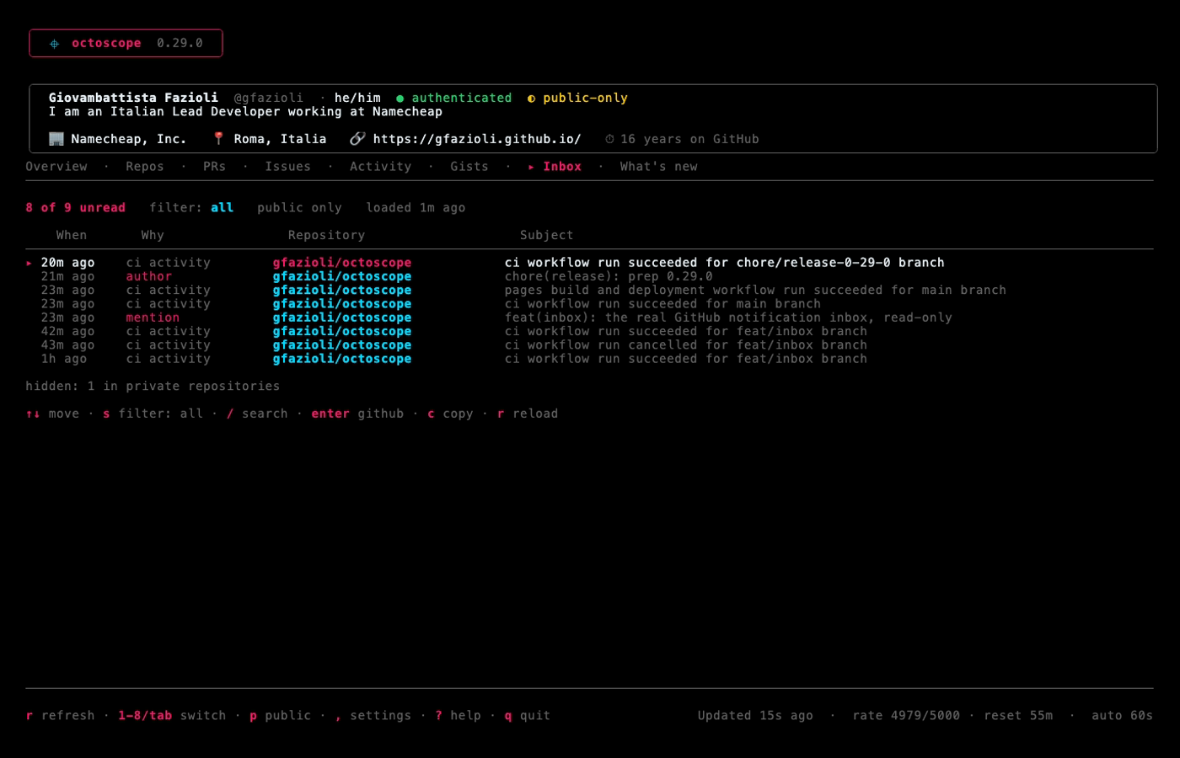Click the r refresh footer shortcut
Image resolution: width=1180 pixels, height=758 pixels.
click(x=60, y=716)
